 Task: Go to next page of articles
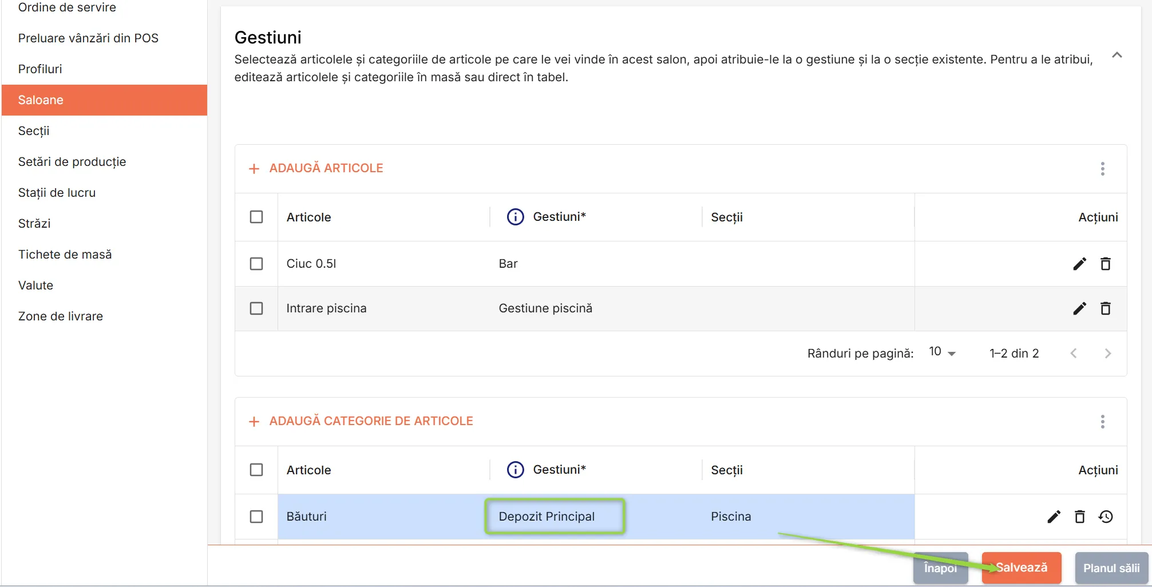(x=1107, y=354)
